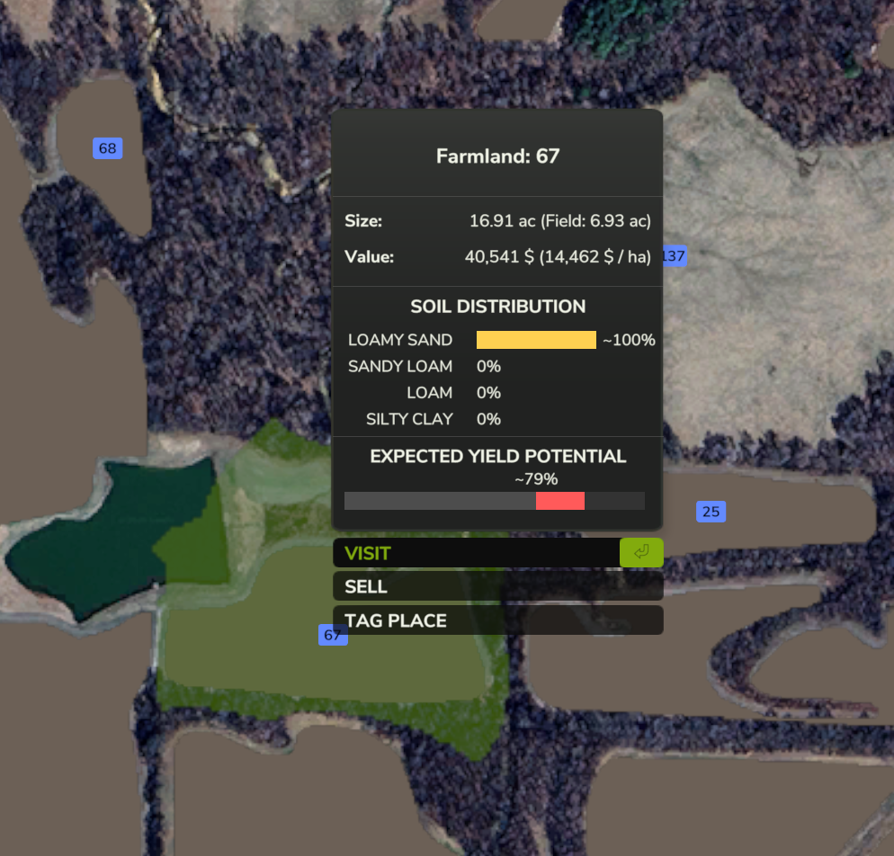Click the Farmland: 67 title header
Image resolution: width=894 pixels, height=856 pixels.
pyautogui.click(x=497, y=156)
